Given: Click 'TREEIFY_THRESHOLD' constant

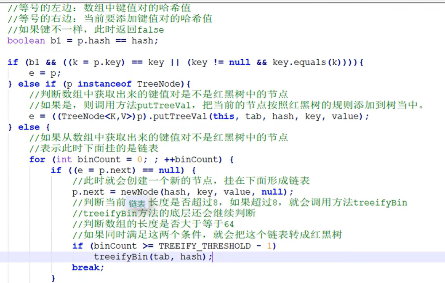Looking at the screenshot, I should [205, 246].
